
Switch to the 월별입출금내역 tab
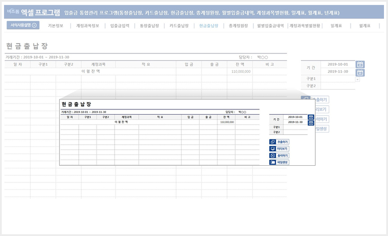point(270,26)
